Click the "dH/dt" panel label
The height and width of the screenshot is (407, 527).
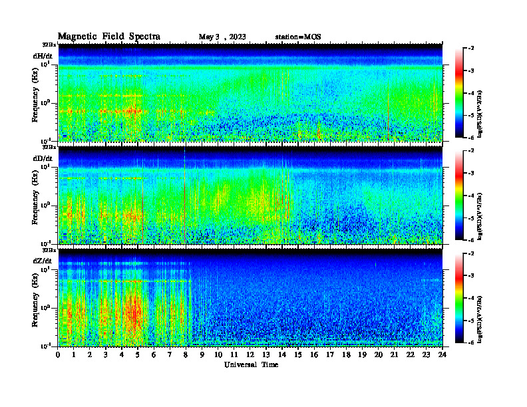click(43, 56)
